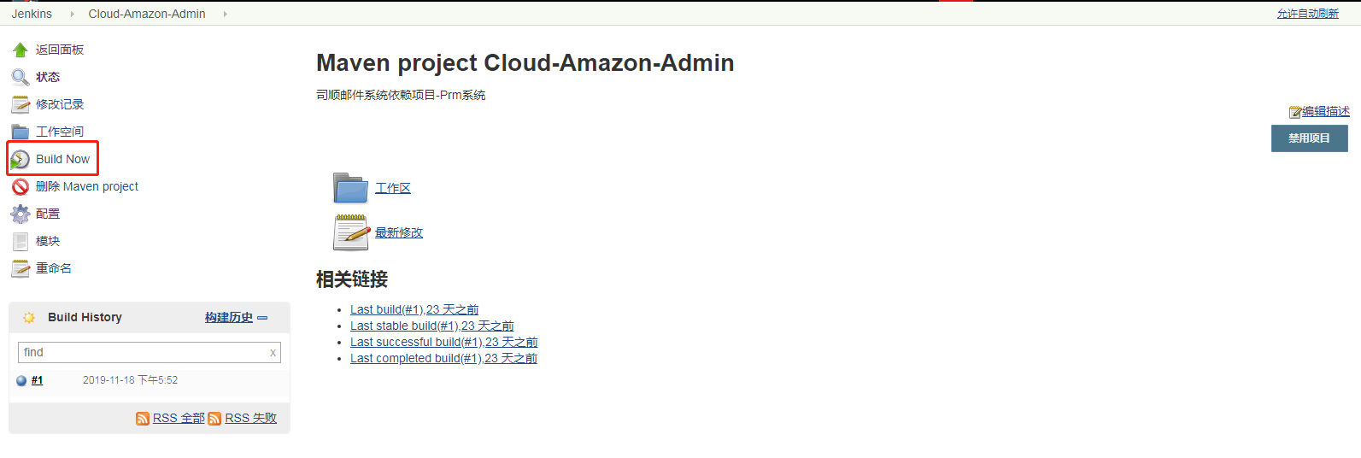1361x458 pixels.
Task: Expand the arrow after Jenkins breadcrumb
Action: [72, 14]
